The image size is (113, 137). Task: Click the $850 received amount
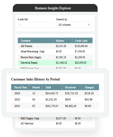point(68,100)
